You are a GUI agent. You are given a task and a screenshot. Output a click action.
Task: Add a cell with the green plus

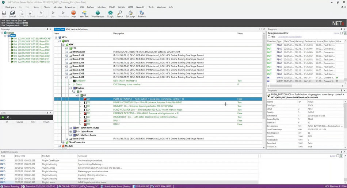click(3, 118)
